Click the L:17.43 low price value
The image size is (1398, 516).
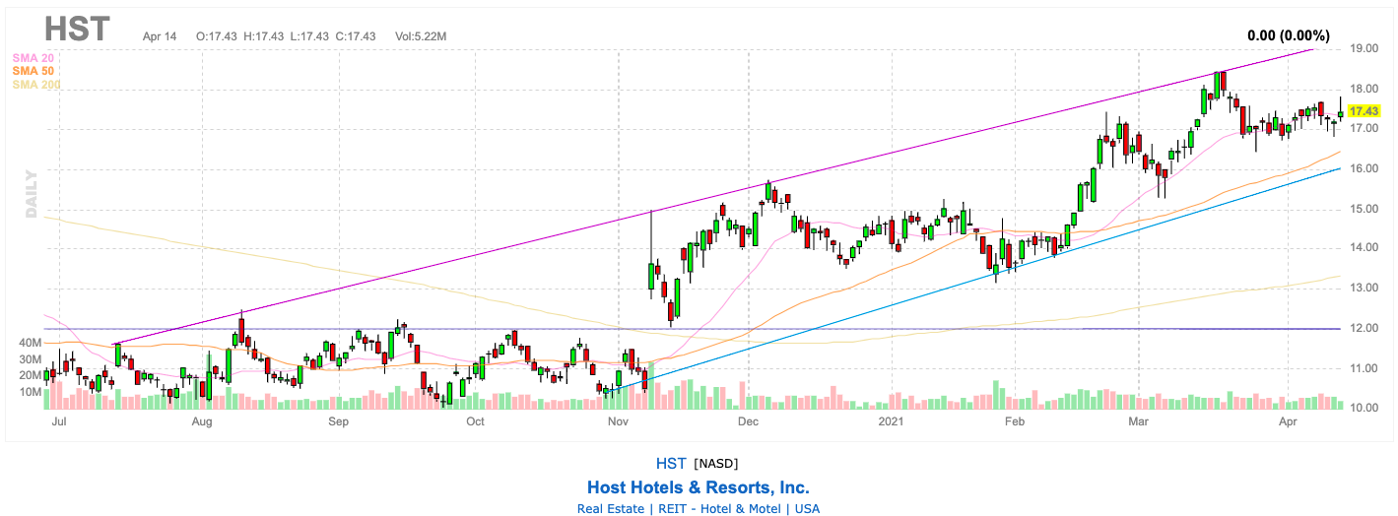308,36
